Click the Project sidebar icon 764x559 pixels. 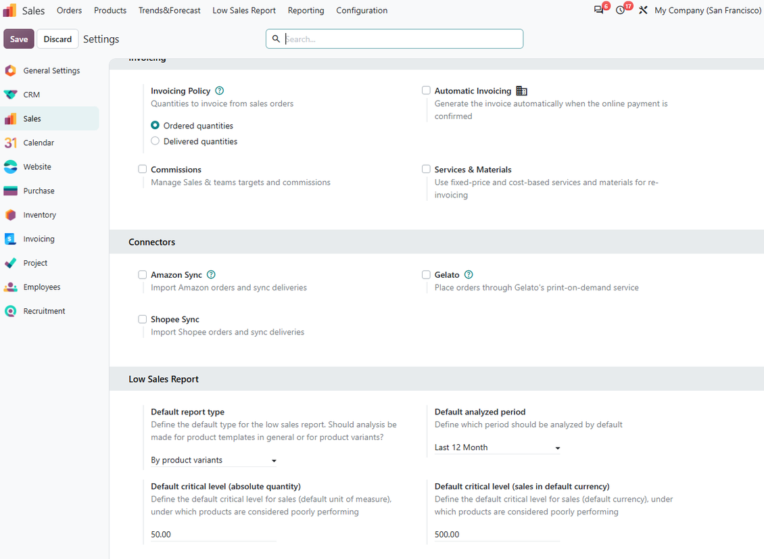pyautogui.click(x=10, y=263)
